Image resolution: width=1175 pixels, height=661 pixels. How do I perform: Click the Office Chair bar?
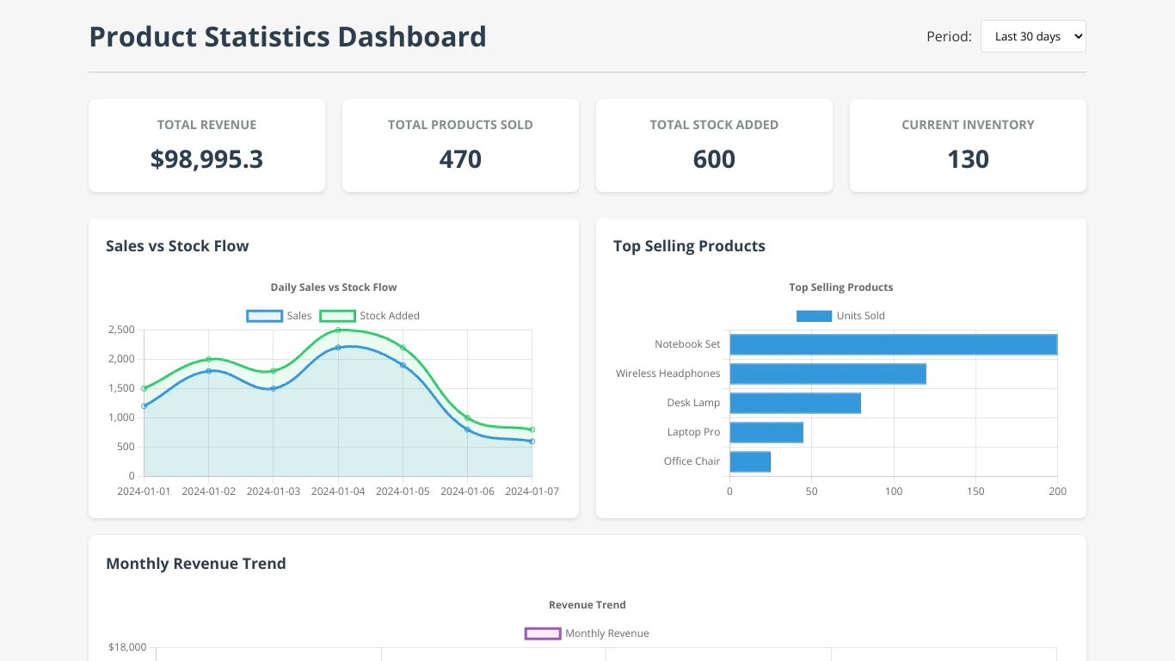click(750, 461)
